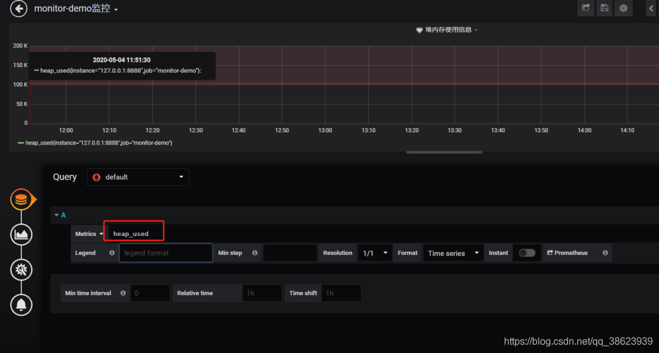Click the Min step input field
Screen dimensions: 659x353
coord(290,252)
